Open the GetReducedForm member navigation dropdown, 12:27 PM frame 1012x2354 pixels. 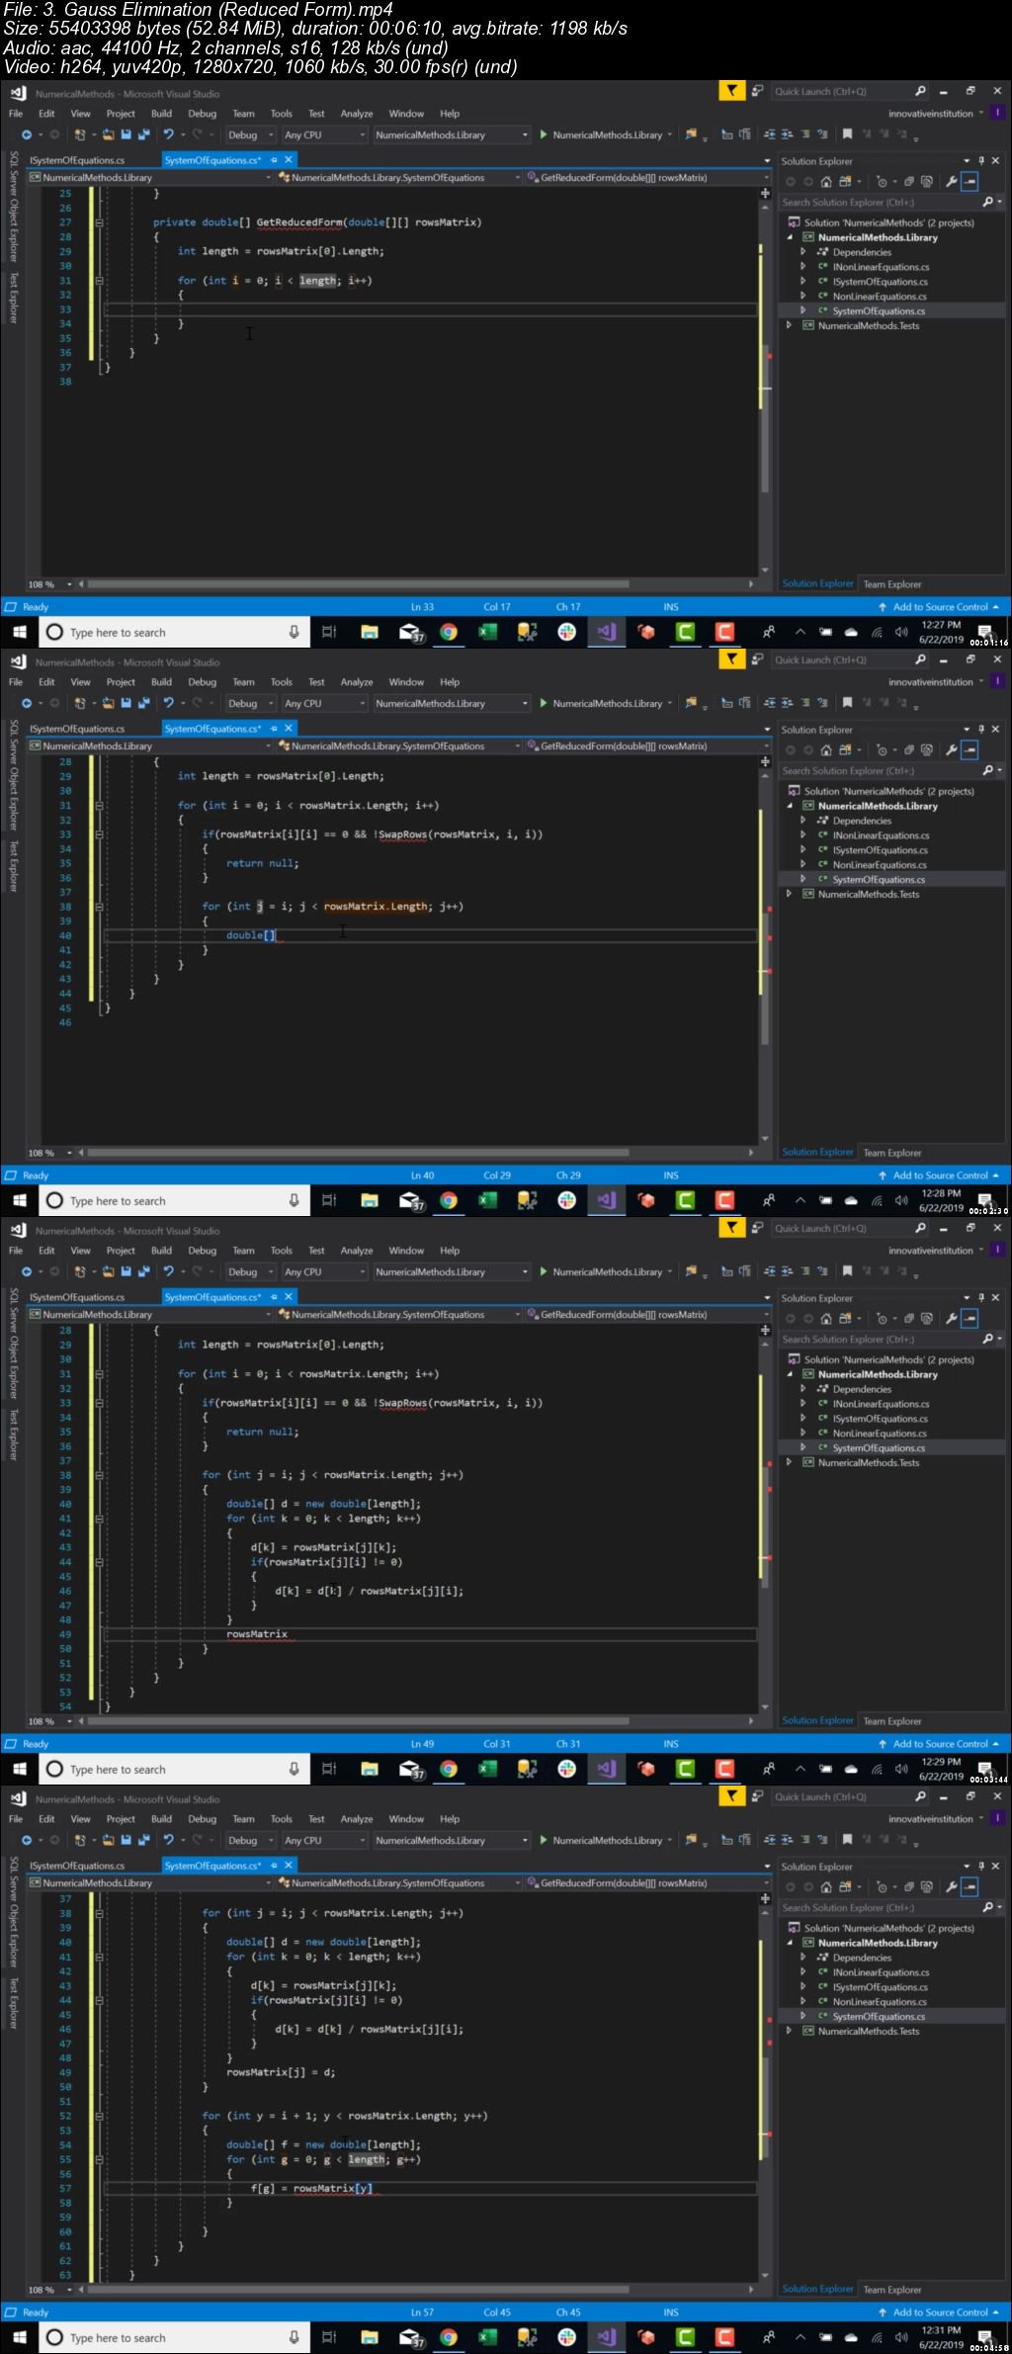pos(646,178)
